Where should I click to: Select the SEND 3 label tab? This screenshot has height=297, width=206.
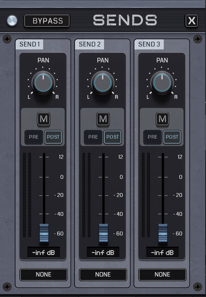(x=149, y=44)
